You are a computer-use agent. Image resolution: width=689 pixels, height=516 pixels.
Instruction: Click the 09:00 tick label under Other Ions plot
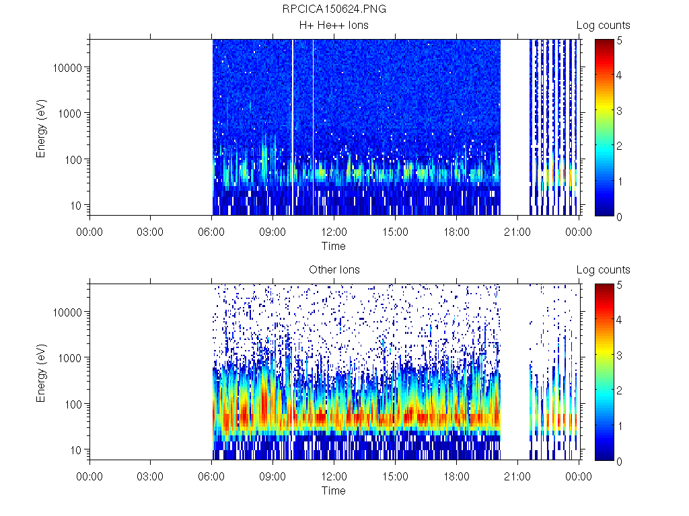tap(273, 476)
